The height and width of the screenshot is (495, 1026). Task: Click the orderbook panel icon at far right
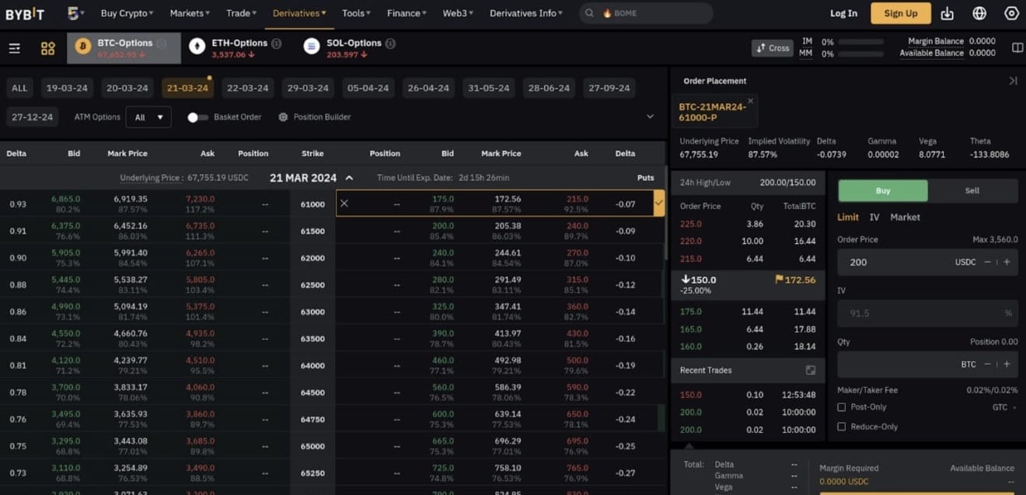point(1017,47)
